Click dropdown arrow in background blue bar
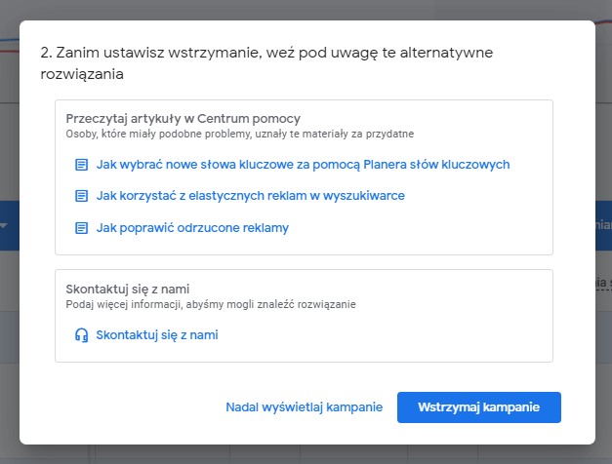This screenshot has width=612, height=464. (4, 225)
